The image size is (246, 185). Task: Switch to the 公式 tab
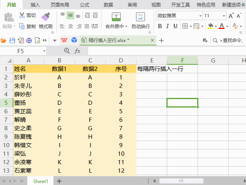click(x=85, y=5)
